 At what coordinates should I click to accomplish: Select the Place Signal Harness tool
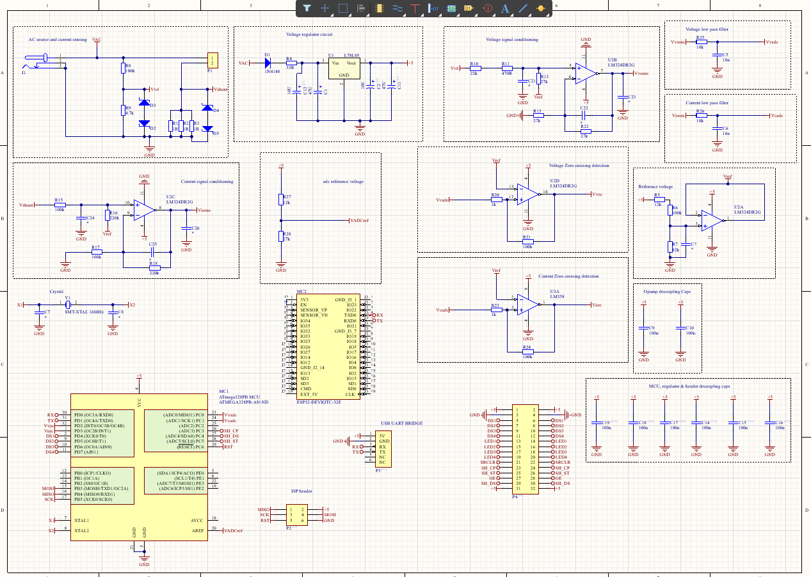(x=433, y=8)
